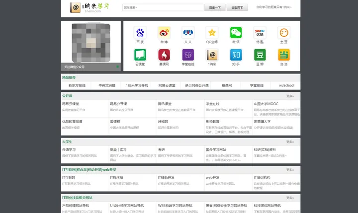Click the 关注微信公众号 caption
This screenshot has width=358, height=213.
pyautogui.click(x=74, y=67)
